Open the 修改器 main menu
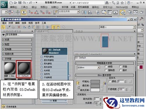 pos(65,7)
